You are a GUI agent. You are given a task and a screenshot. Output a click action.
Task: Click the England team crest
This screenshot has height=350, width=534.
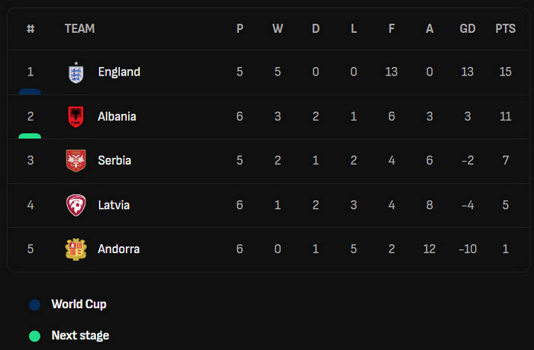pyautogui.click(x=75, y=72)
